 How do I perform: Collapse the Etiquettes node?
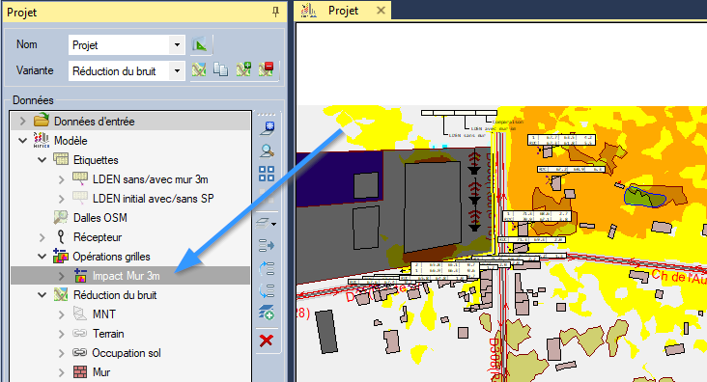(x=42, y=160)
